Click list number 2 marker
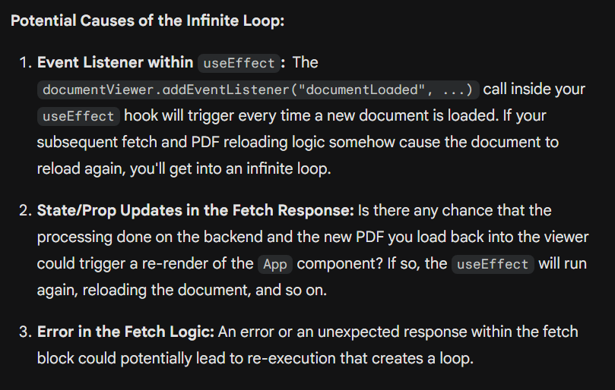This screenshot has width=615, height=390. click(x=26, y=211)
